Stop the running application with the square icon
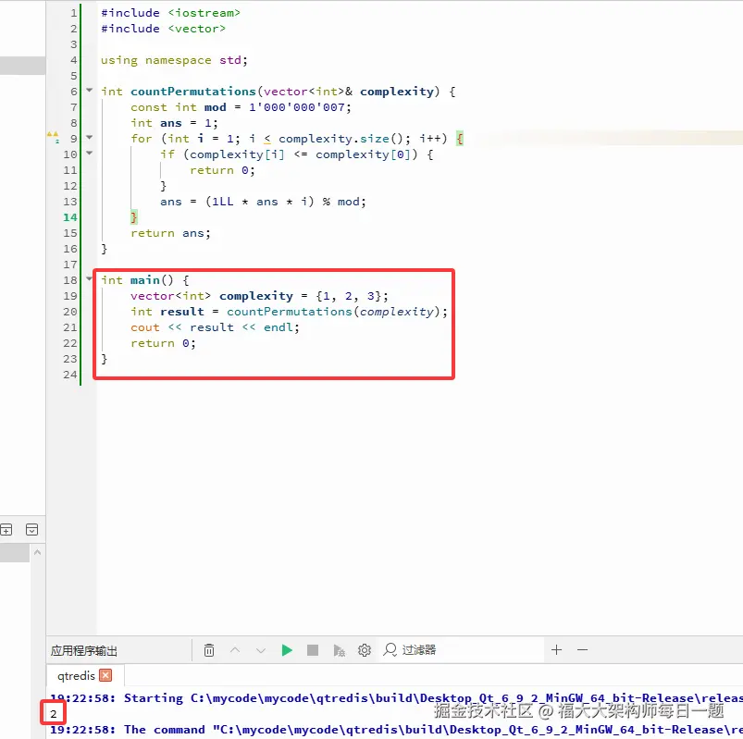 313,650
